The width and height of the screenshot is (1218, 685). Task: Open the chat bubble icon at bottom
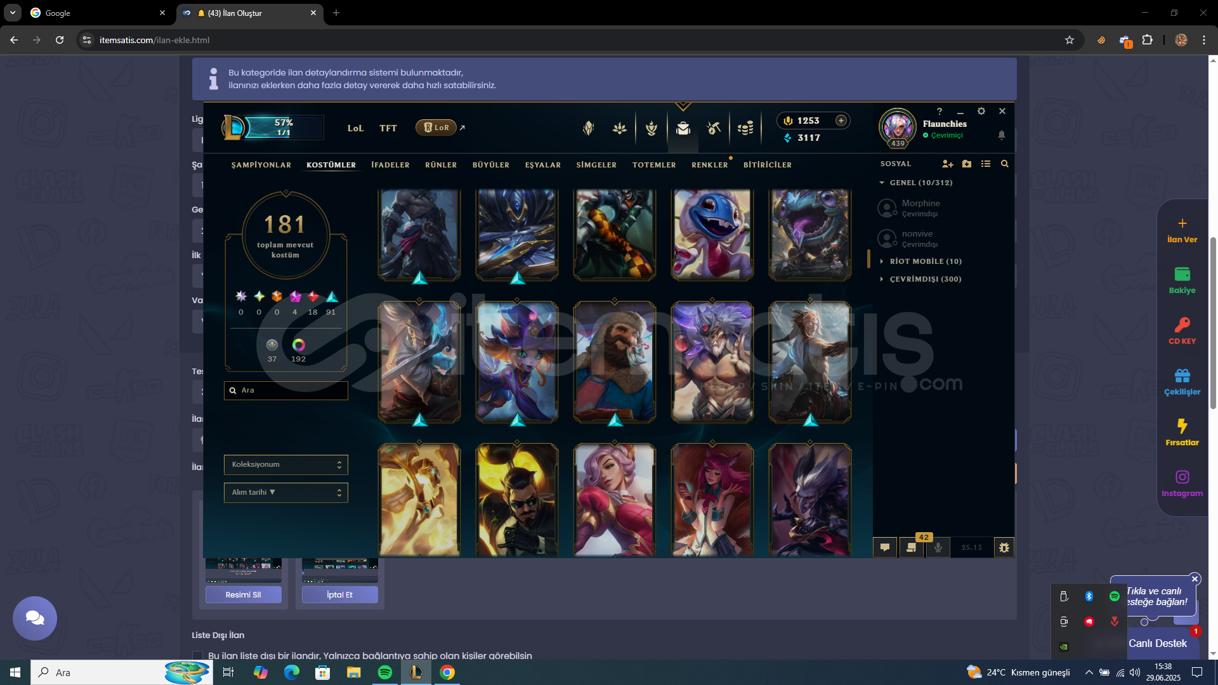pyautogui.click(x=885, y=547)
